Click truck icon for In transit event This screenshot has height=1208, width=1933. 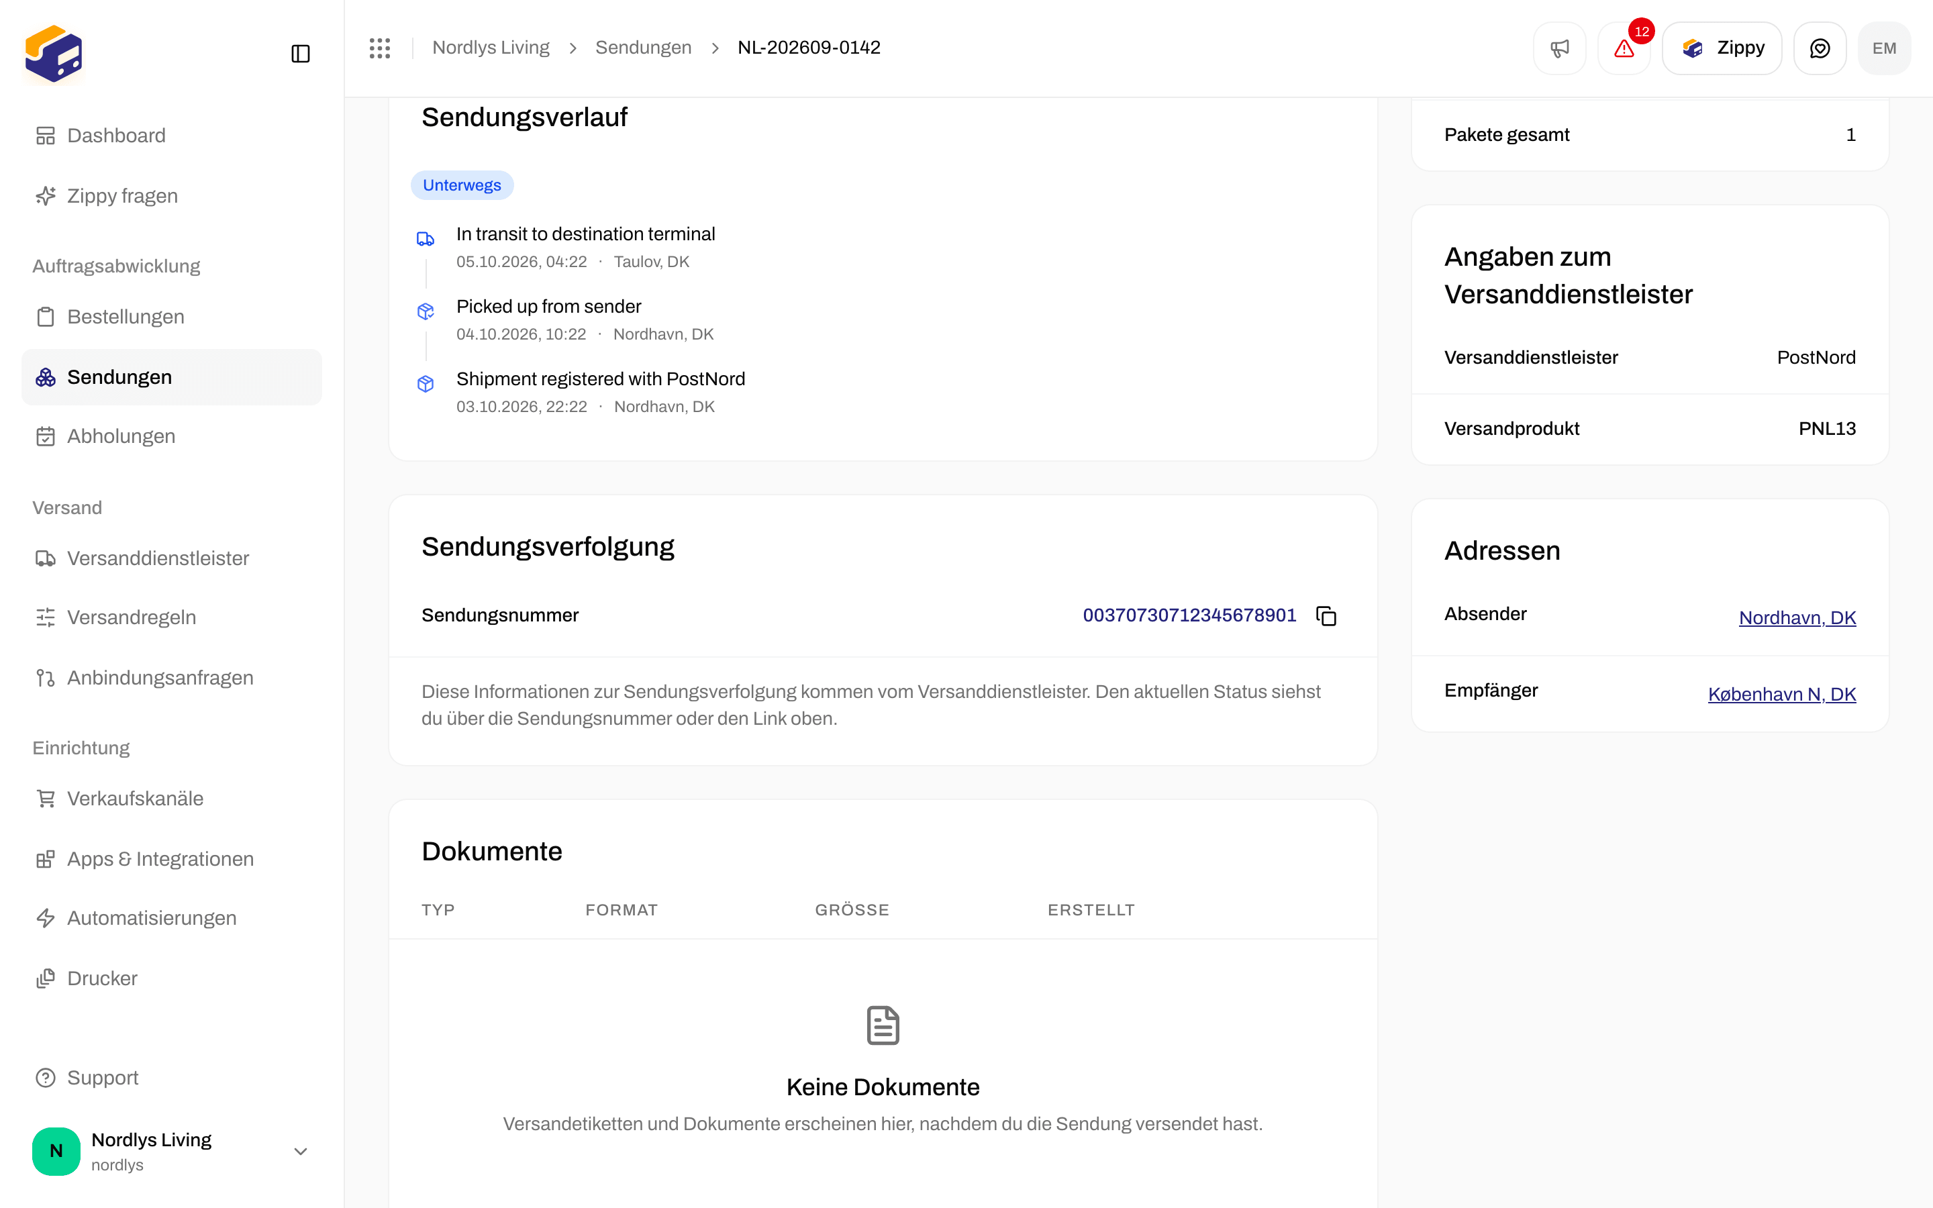[426, 239]
